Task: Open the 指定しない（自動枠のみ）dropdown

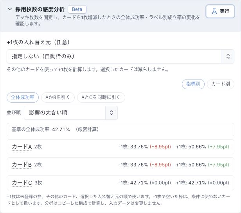Action: click(x=120, y=56)
